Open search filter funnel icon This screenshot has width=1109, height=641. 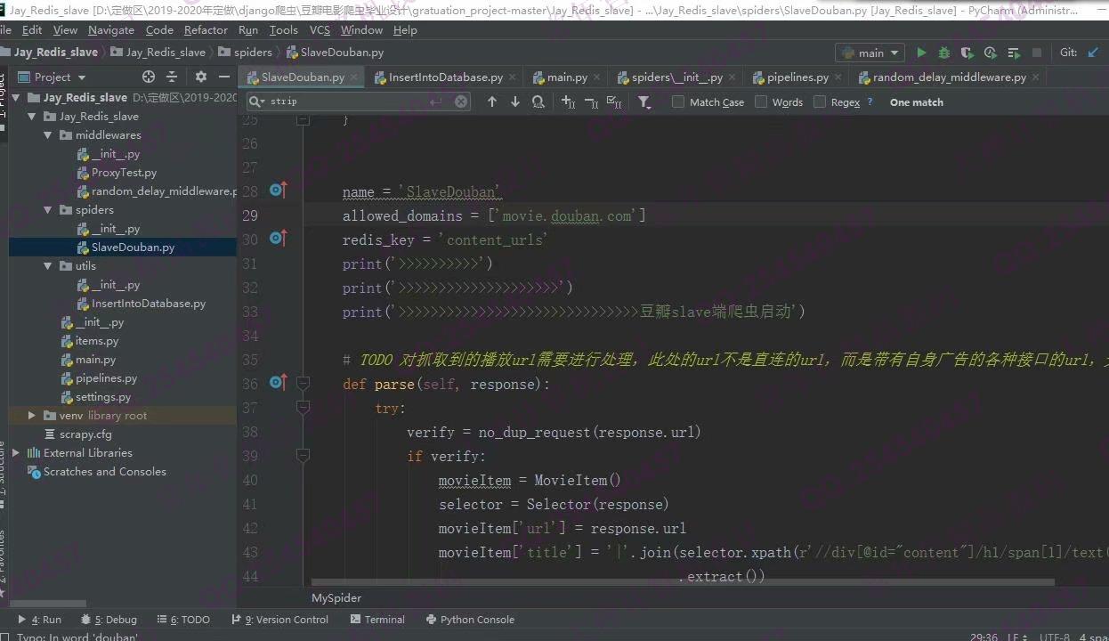pyautogui.click(x=644, y=102)
